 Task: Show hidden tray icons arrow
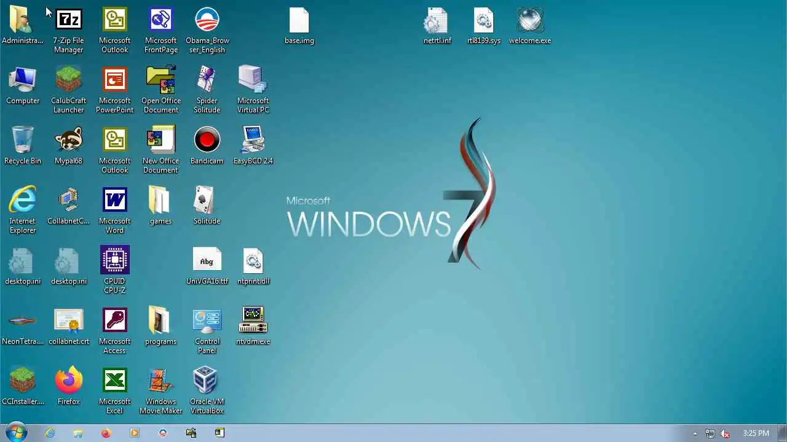[x=695, y=433]
